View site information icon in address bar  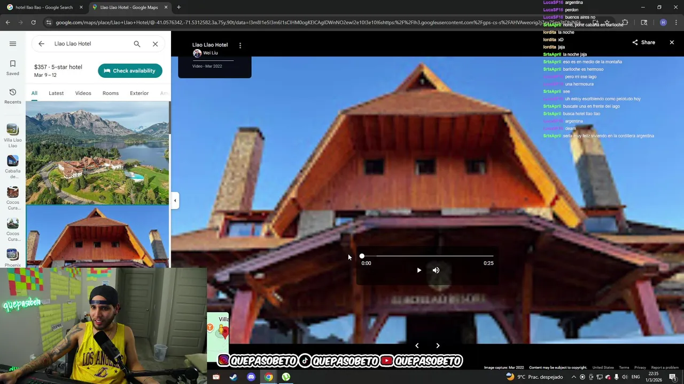point(49,22)
